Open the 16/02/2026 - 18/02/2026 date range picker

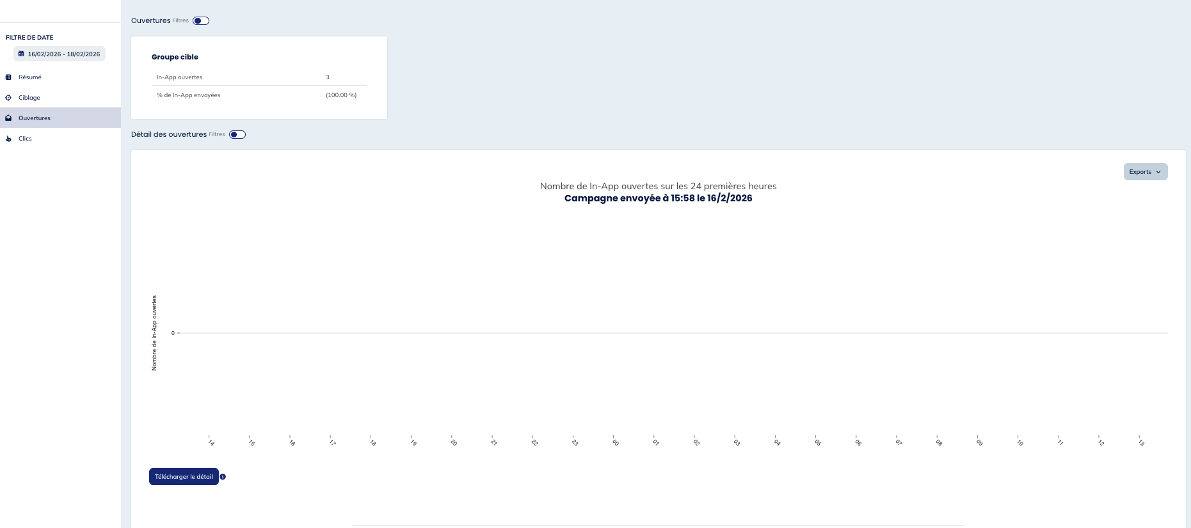click(x=63, y=54)
